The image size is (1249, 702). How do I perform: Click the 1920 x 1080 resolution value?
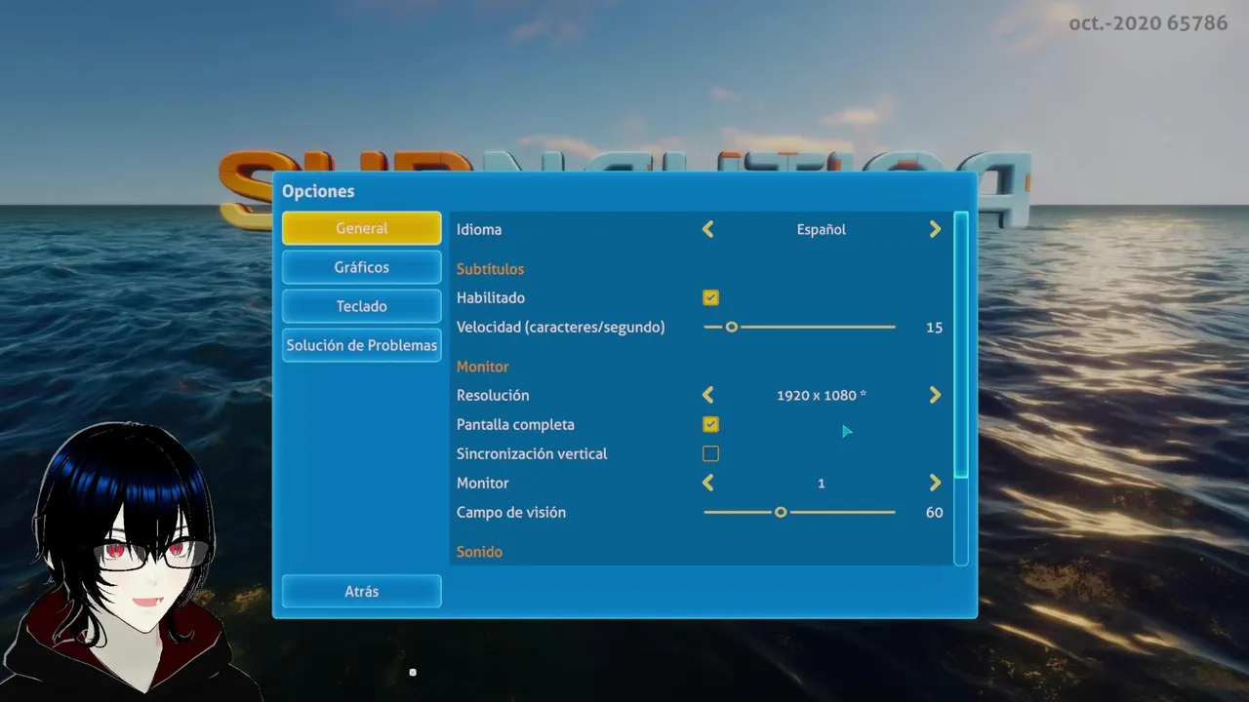(x=822, y=395)
